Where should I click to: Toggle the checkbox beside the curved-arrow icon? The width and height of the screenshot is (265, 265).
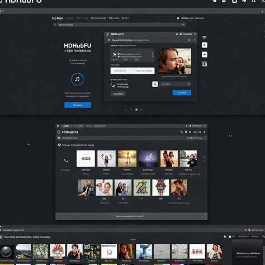[x=119, y=87]
